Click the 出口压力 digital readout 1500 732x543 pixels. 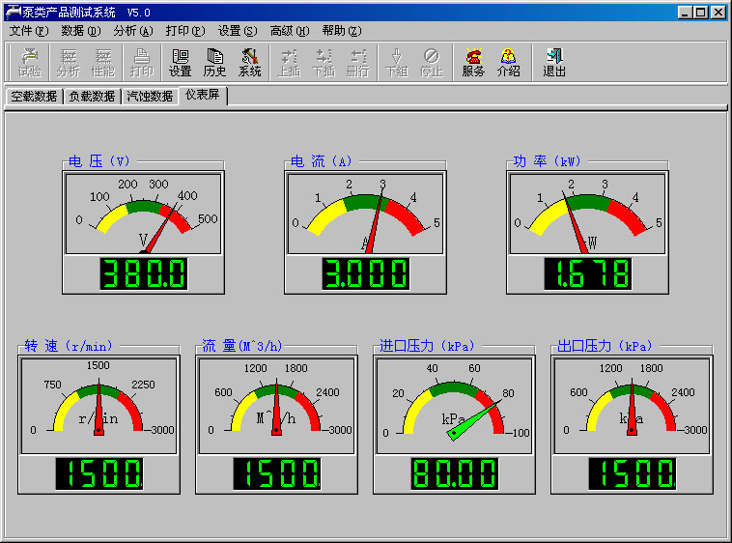633,473
